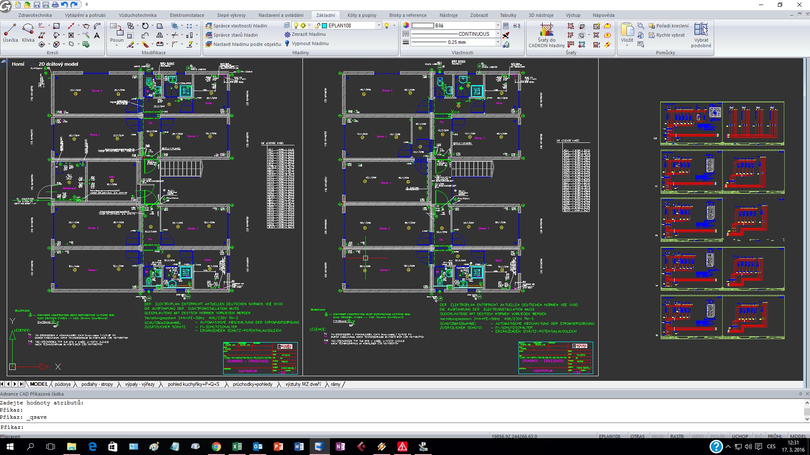Toggle ORTO mode in the status bar
The width and height of the screenshot is (810, 455).
coord(698,436)
